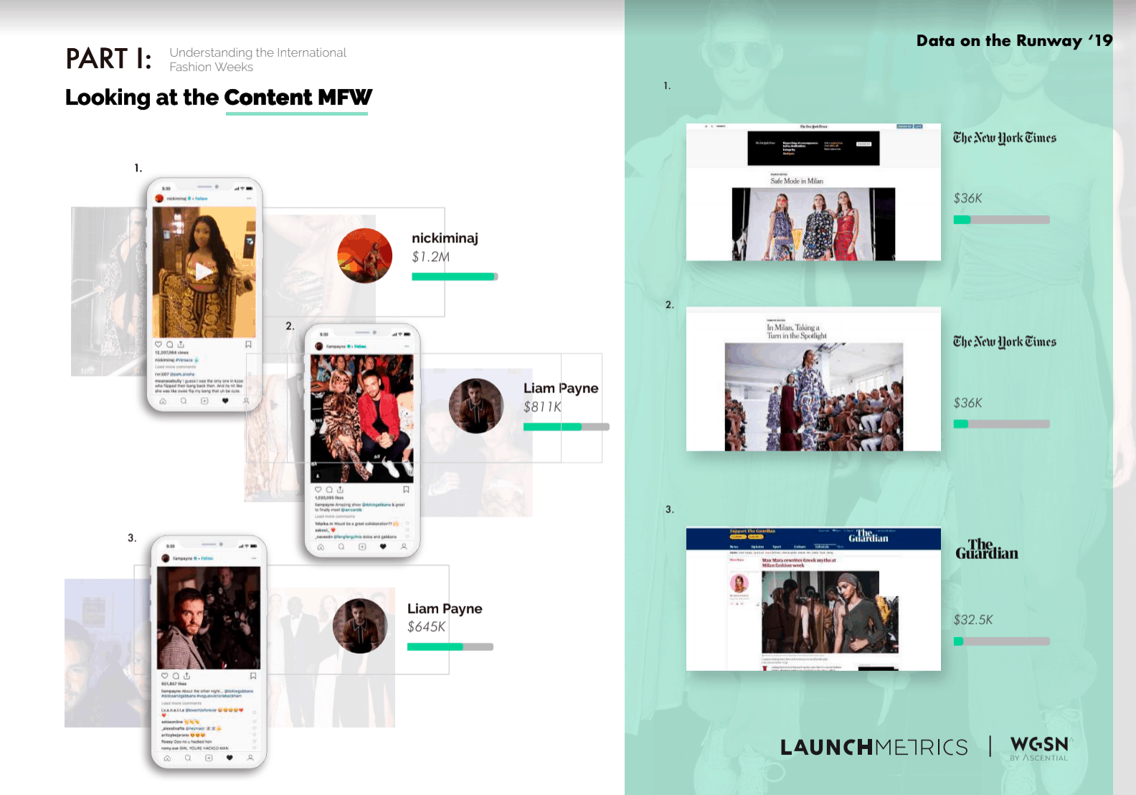
Task: Share the post with 1,030,095 likes
Action: (x=340, y=489)
